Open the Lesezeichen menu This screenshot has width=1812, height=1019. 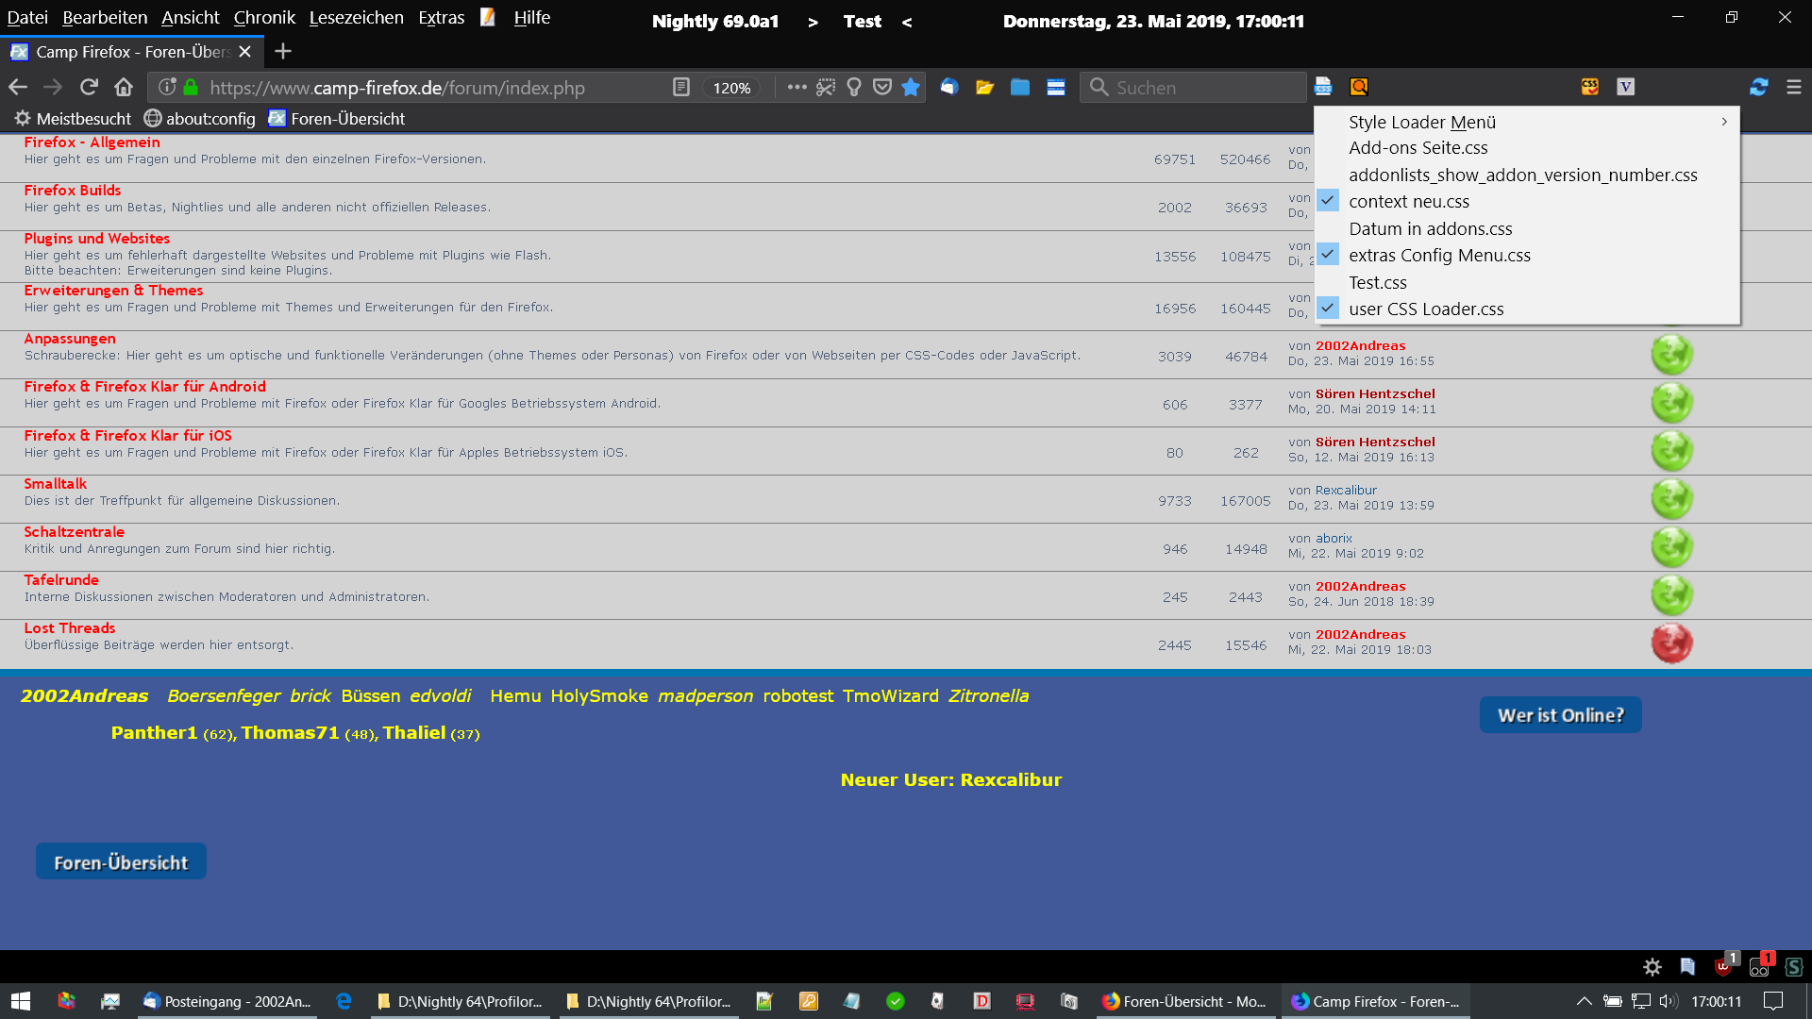tap(356, 17)
